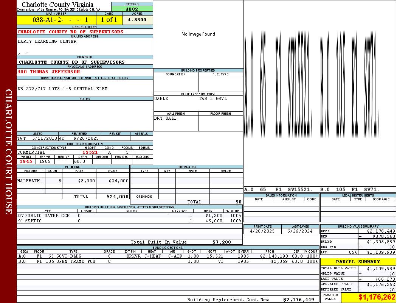Click reviewed date 9/26/2023
397x303 pixels.
pyautogui.click(x=86, y=139)
